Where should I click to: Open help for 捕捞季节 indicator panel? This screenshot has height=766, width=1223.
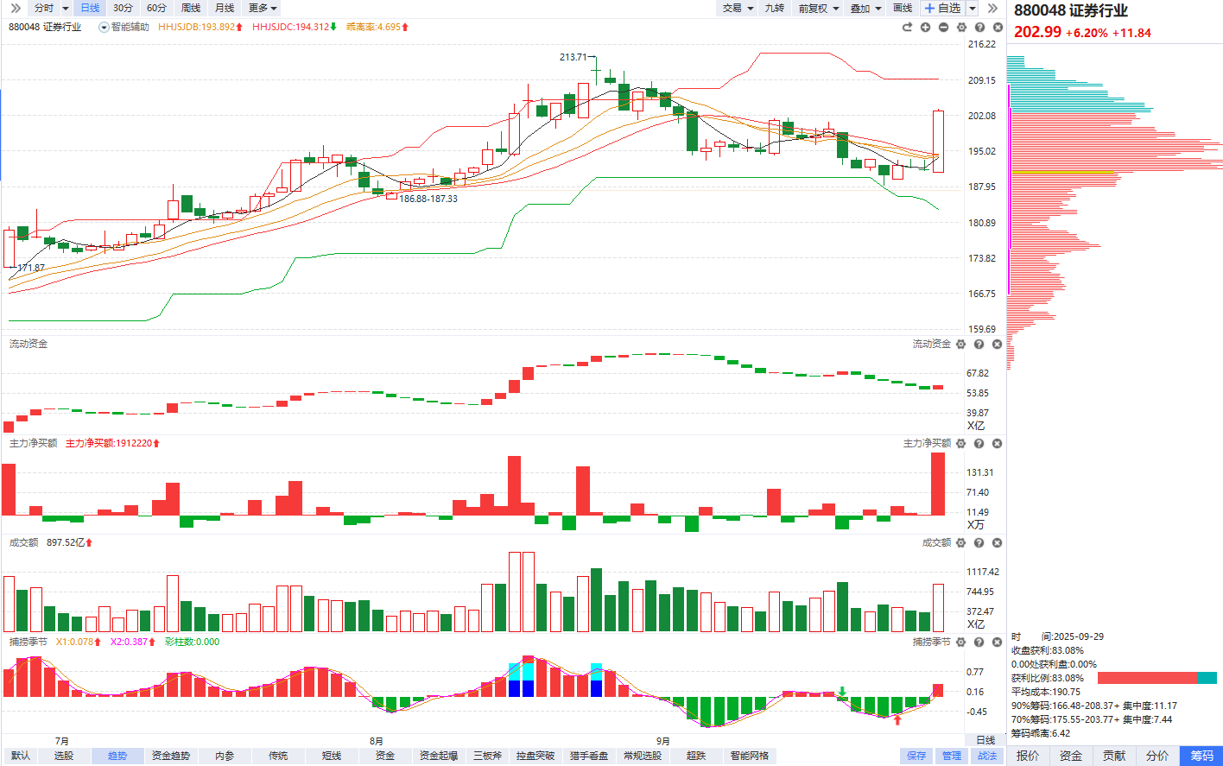[979, 643]
